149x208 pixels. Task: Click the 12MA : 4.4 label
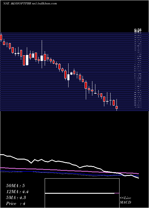click(x=17, y=192)
